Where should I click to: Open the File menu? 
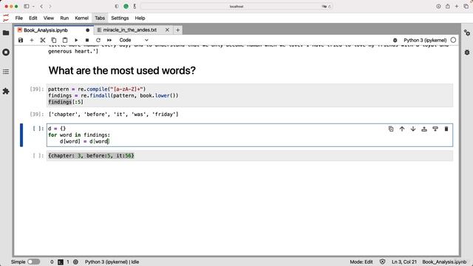click(19, 18)
